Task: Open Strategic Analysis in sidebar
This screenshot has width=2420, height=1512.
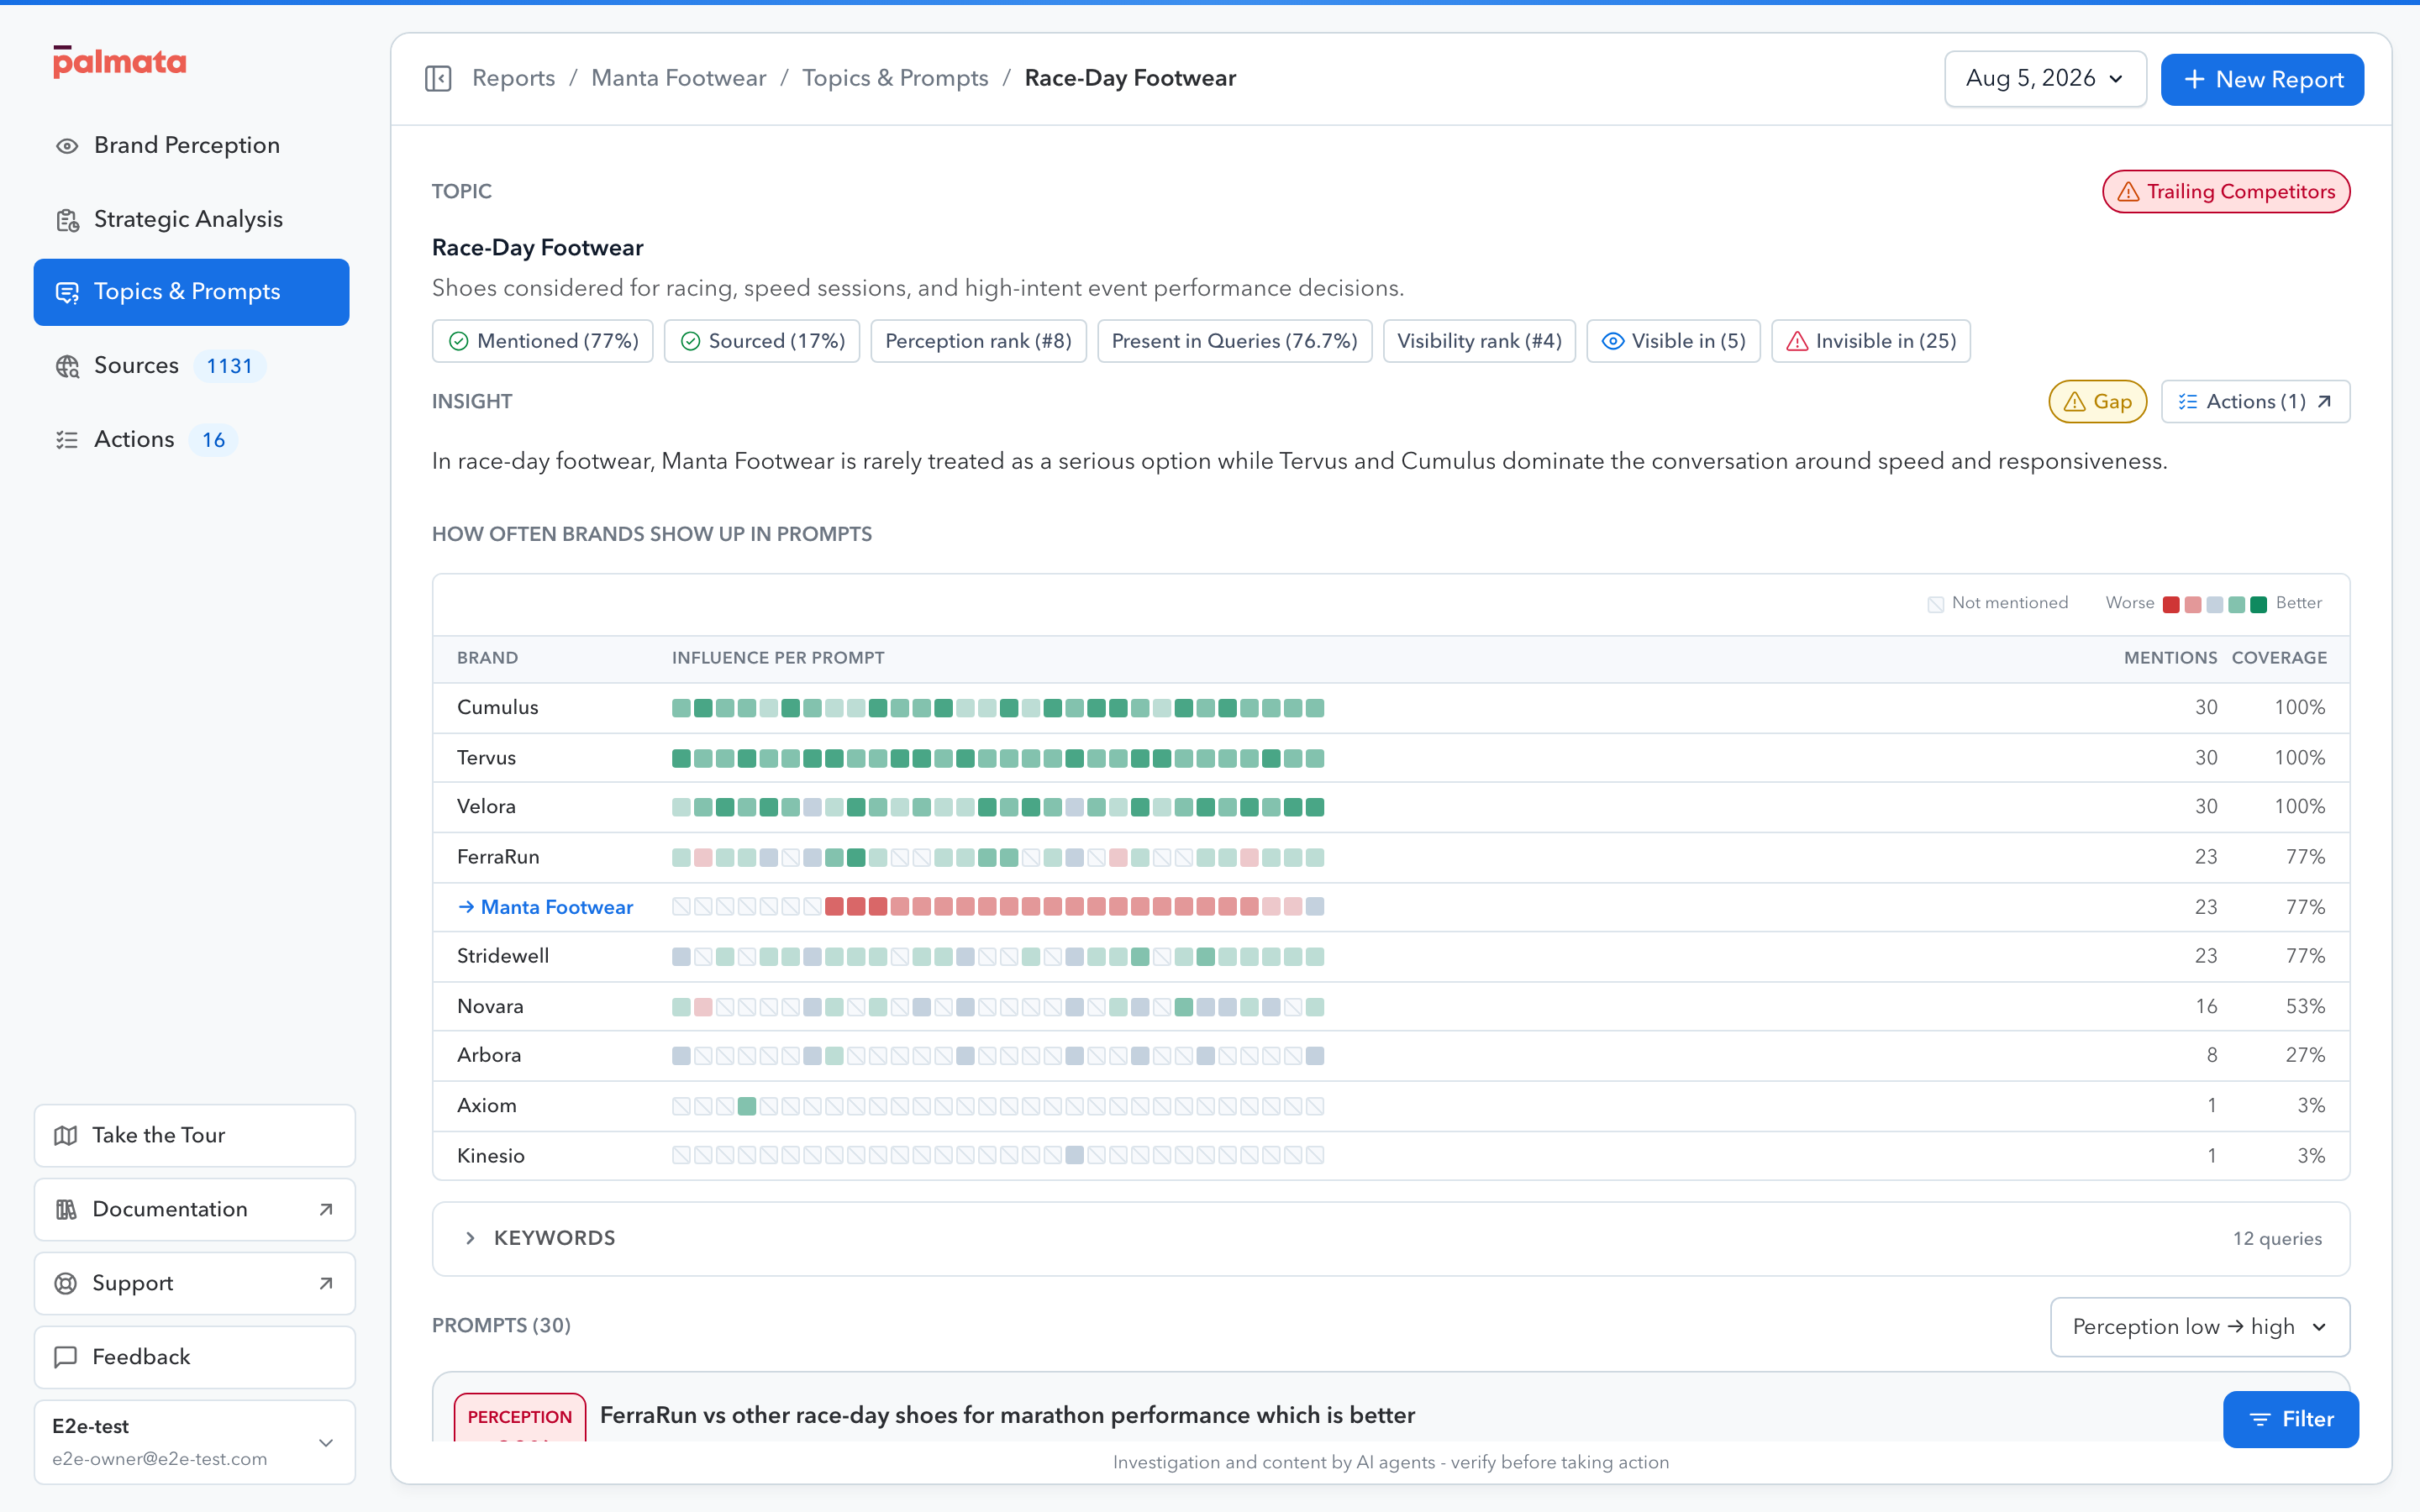Action: 191,220
